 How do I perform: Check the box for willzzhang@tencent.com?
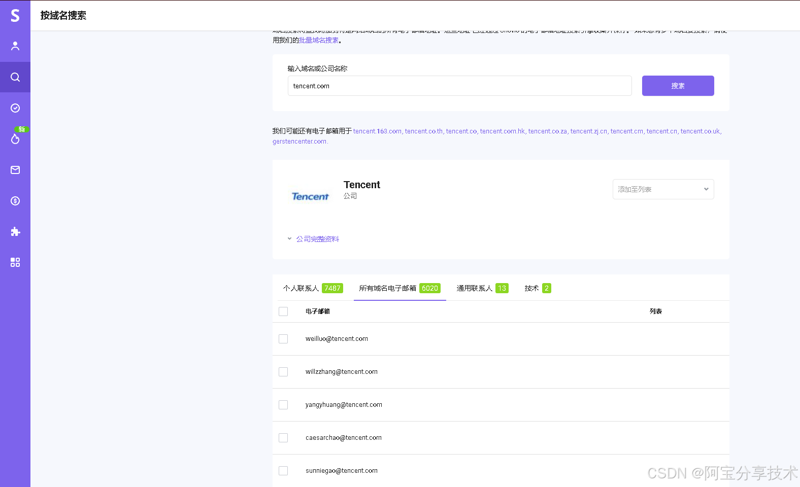pos(283,372)
